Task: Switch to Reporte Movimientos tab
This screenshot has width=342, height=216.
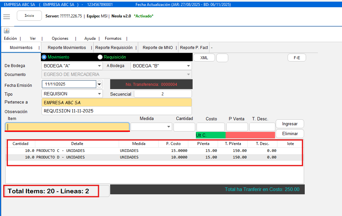Action: click(67, 48)
